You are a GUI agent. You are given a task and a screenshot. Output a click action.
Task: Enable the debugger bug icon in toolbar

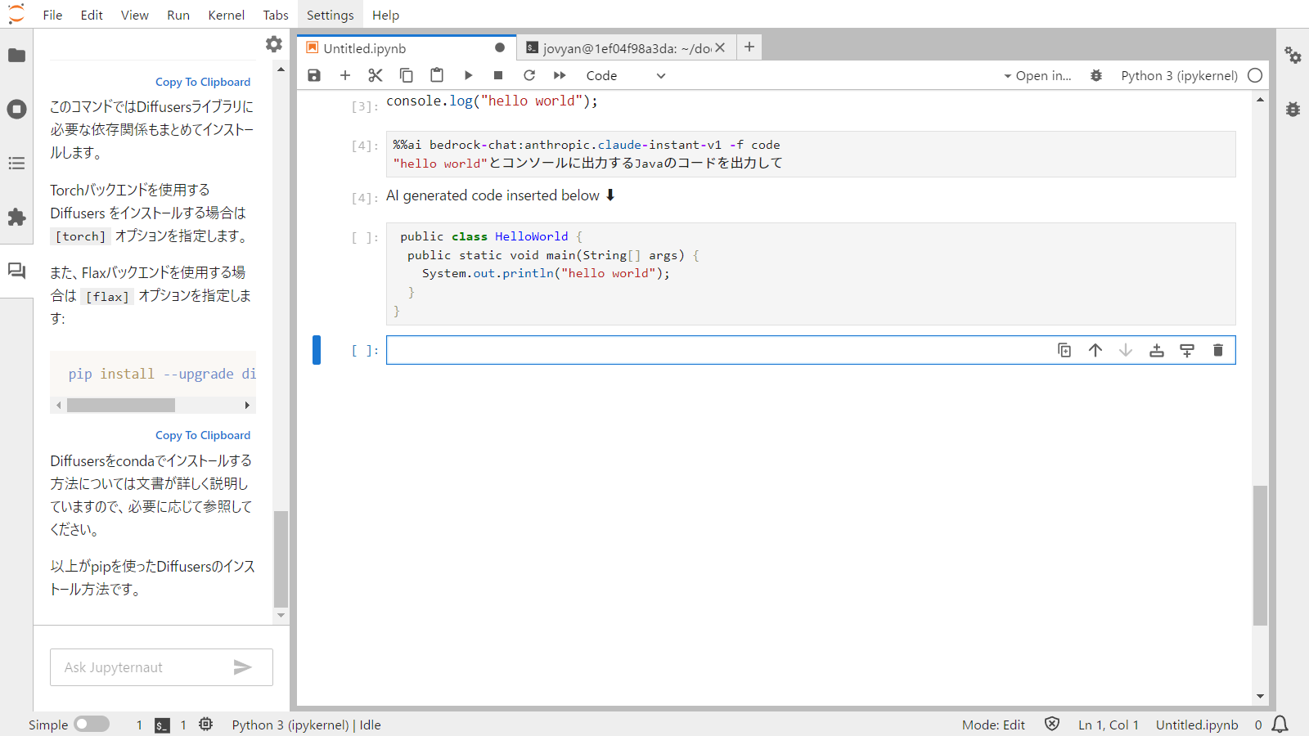coord(1096,75)
